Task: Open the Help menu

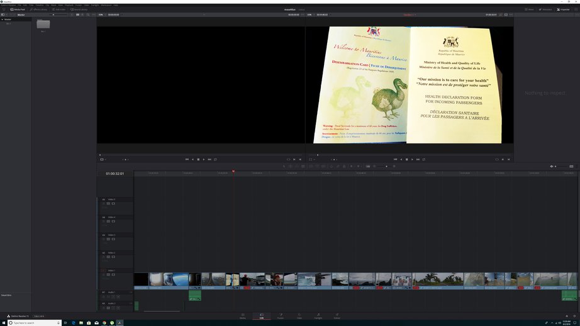Action: 116,5
